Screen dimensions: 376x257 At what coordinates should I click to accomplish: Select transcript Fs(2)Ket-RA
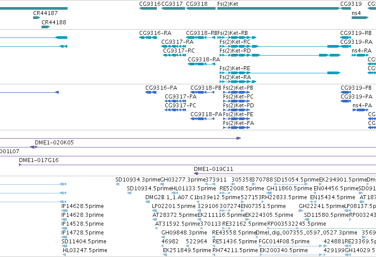[238, 82]
